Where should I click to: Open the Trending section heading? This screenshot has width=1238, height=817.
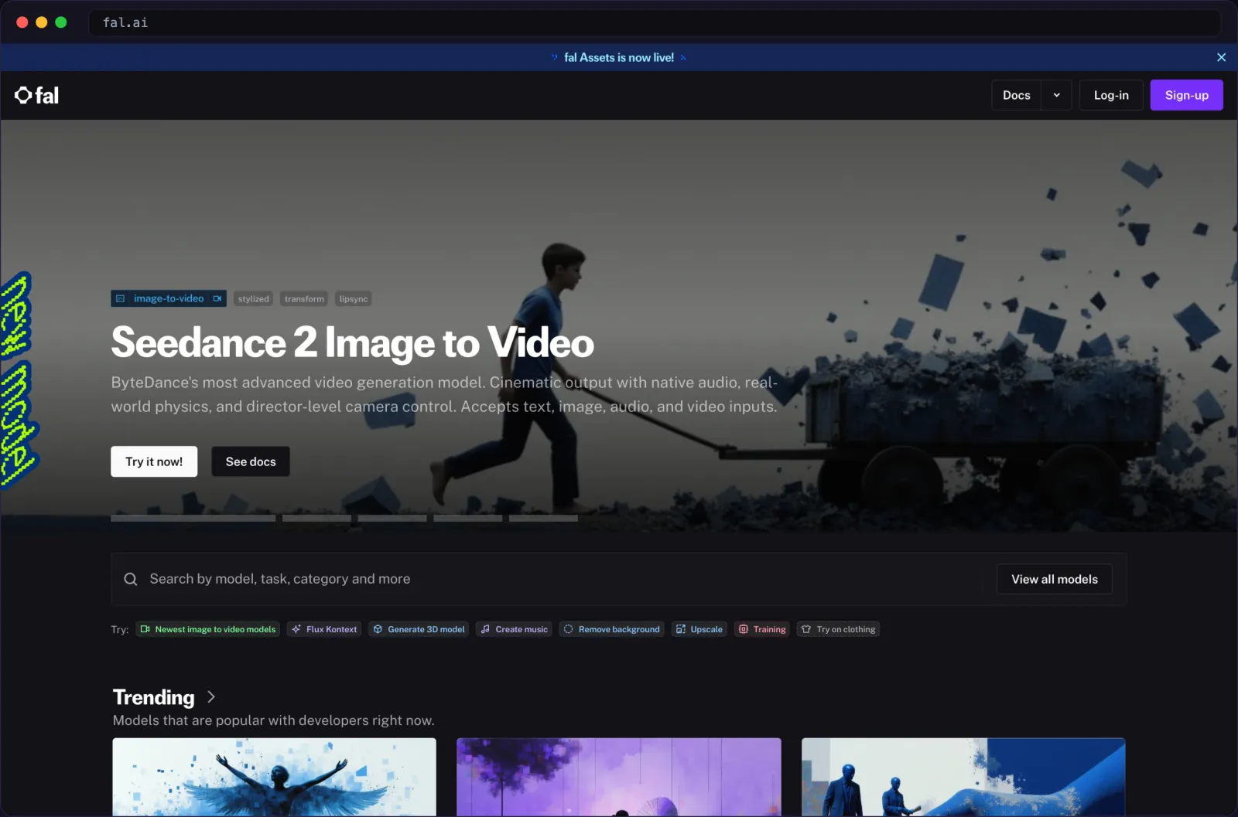(x=154, y=697)
